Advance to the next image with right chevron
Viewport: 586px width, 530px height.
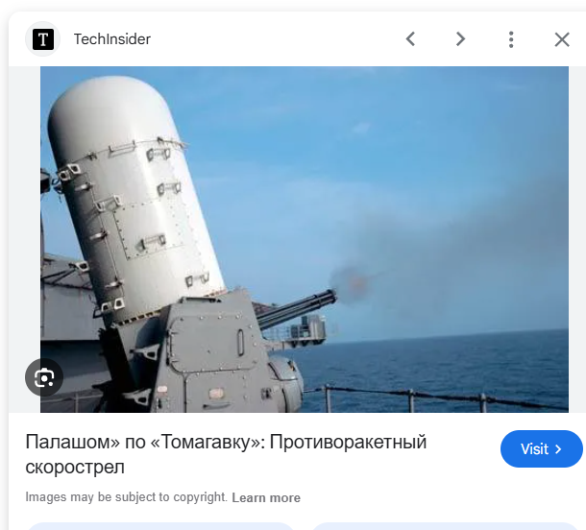pos(460,39)
